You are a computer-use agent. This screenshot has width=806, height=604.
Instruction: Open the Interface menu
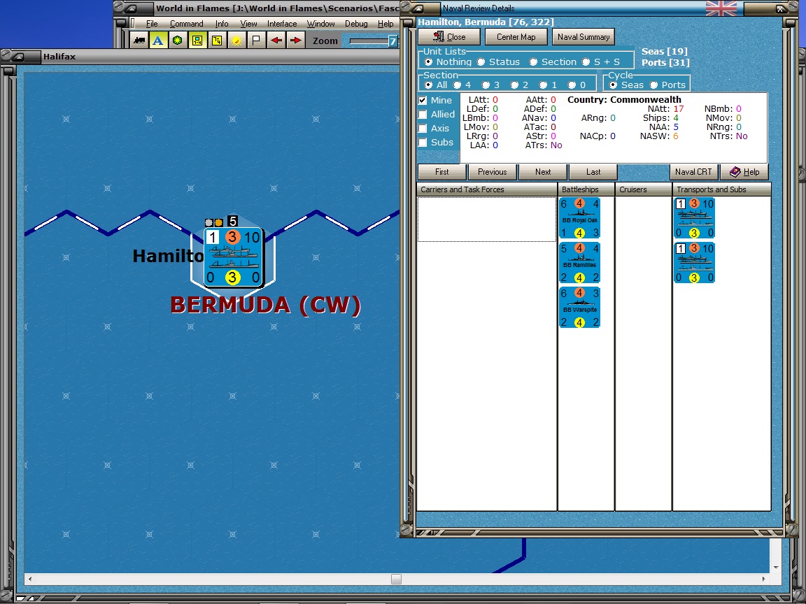[x=282, y=24]
